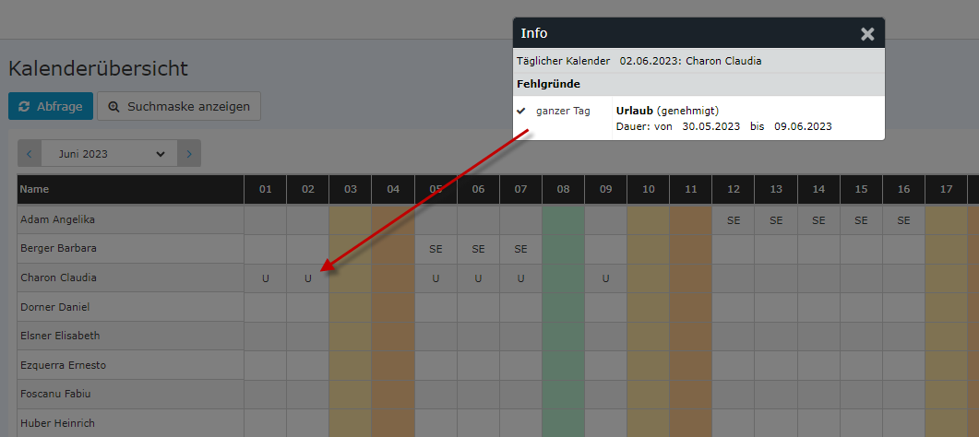Click Berger Barbara's SE on day 07
Image resolution: width=979 pixels, height=437 pixels.
point(520,249)
